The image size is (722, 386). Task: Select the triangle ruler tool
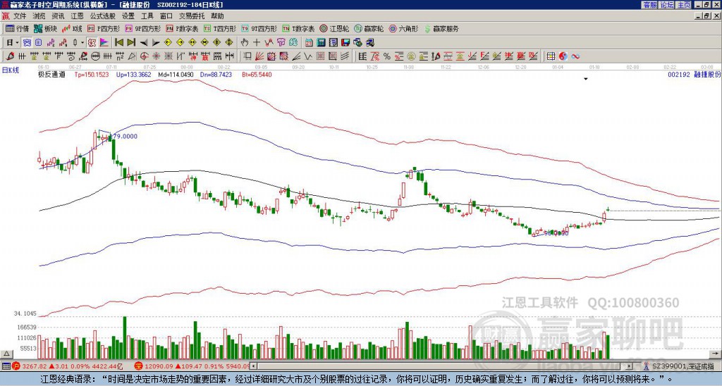tap(132, 56)
